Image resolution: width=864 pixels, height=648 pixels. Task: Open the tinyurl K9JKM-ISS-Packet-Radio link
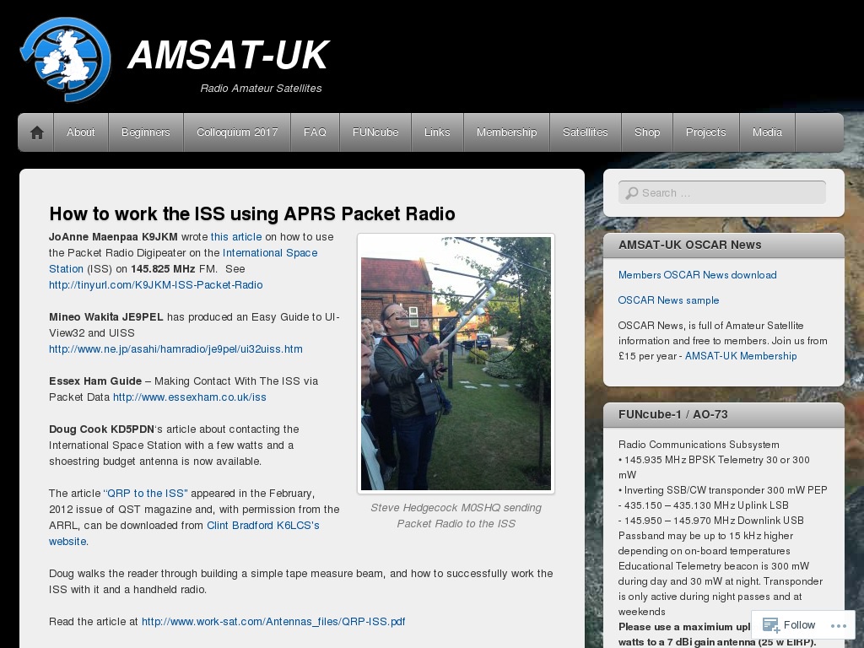click(156, 285)
